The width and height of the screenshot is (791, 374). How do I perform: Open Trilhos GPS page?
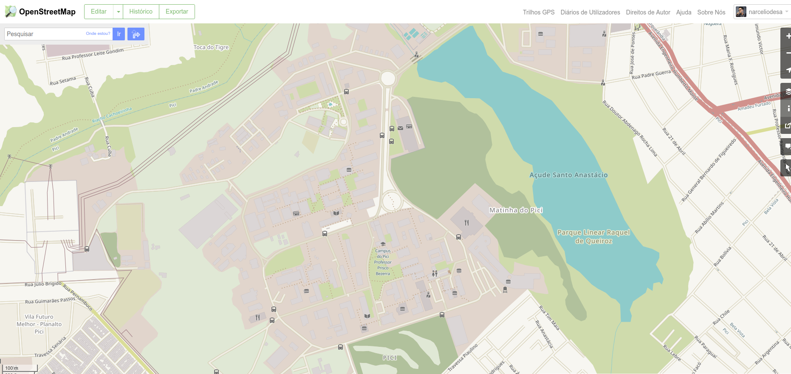(539, 12)
